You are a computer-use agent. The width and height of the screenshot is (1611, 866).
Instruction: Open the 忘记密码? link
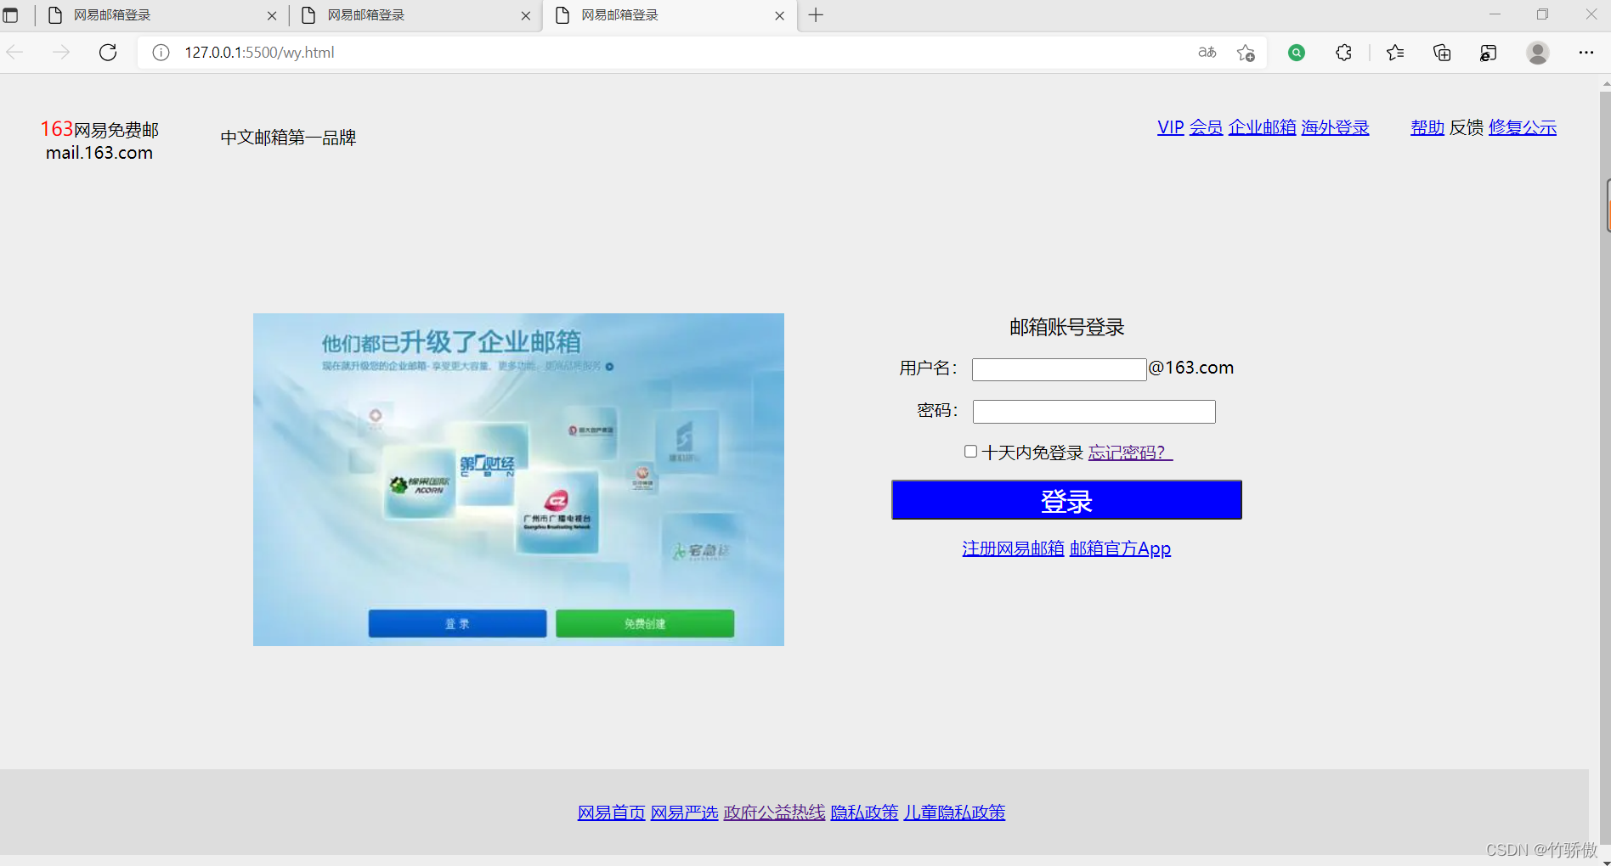point(1130,453)
